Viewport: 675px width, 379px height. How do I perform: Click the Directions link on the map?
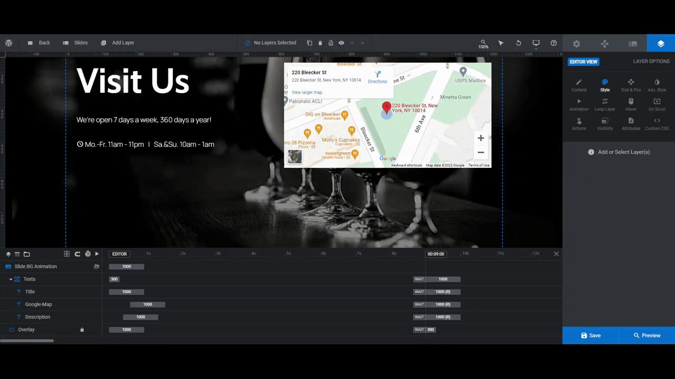click(x=377, y=77)
